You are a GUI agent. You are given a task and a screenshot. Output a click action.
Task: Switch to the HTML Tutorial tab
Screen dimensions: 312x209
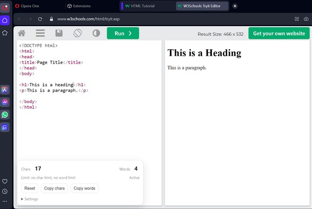point(140,6)
